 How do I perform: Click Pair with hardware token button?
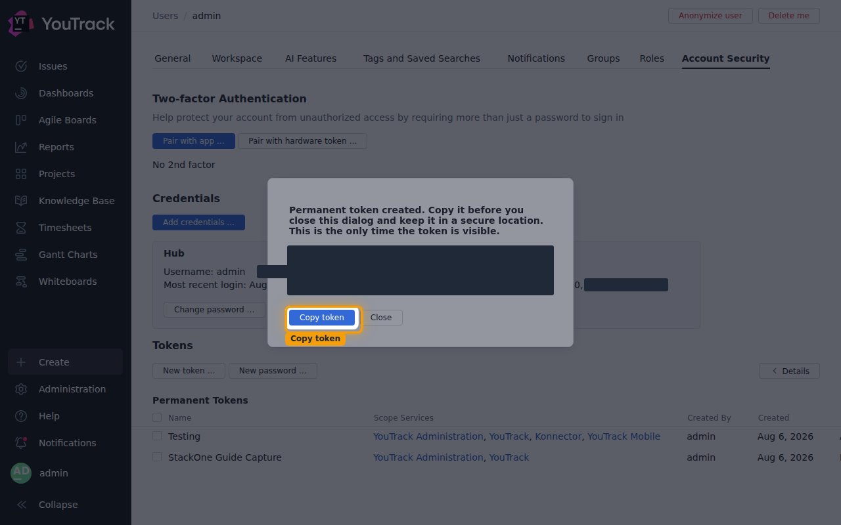[302, 141]
